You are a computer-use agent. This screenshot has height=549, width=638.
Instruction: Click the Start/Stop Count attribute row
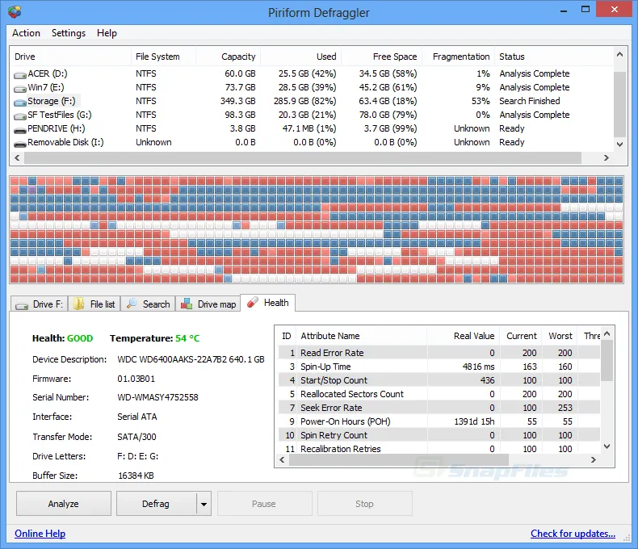[x=439, y=380]
